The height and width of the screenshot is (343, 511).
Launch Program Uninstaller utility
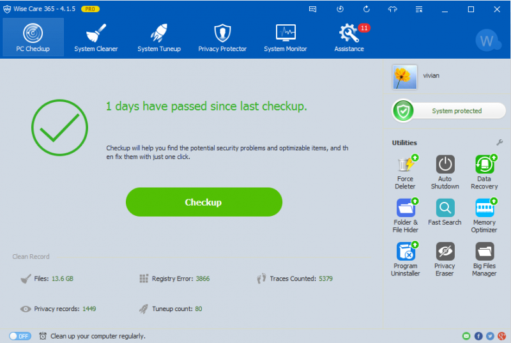[x=405, y=259]
